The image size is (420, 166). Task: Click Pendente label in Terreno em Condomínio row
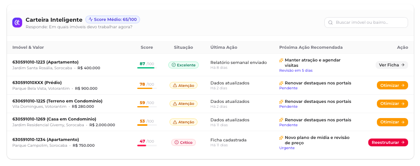point(288,107)
